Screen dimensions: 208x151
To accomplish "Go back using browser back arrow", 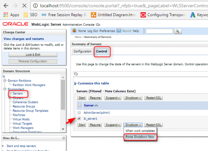I will [6, 6].
